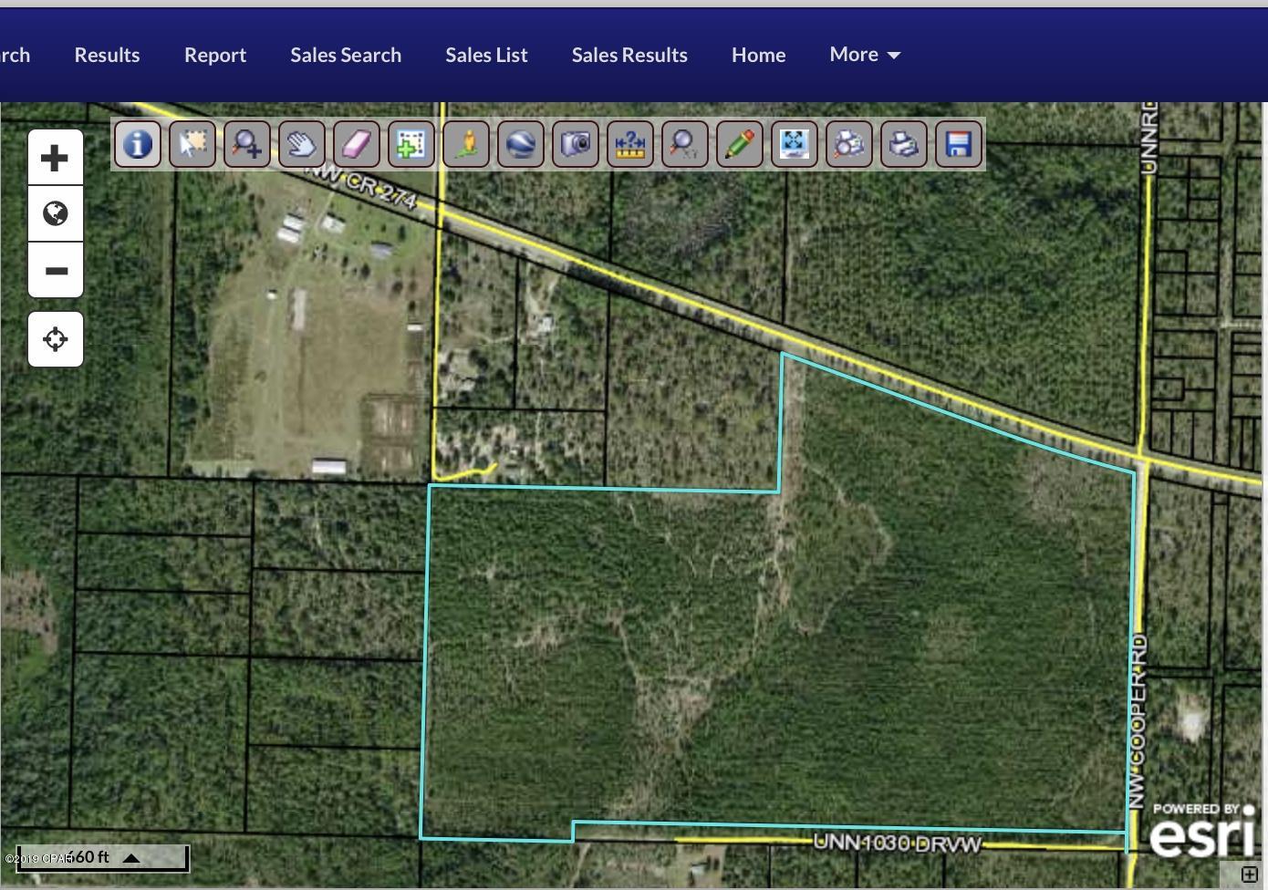Viewport: 1268px width, 890px height.
Task: Activate the Zoom In magnifier tool
Action: pyautogui.click(x=247, y=144)
